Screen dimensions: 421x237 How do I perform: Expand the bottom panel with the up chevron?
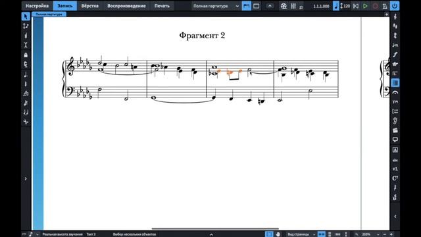point(211,234)
